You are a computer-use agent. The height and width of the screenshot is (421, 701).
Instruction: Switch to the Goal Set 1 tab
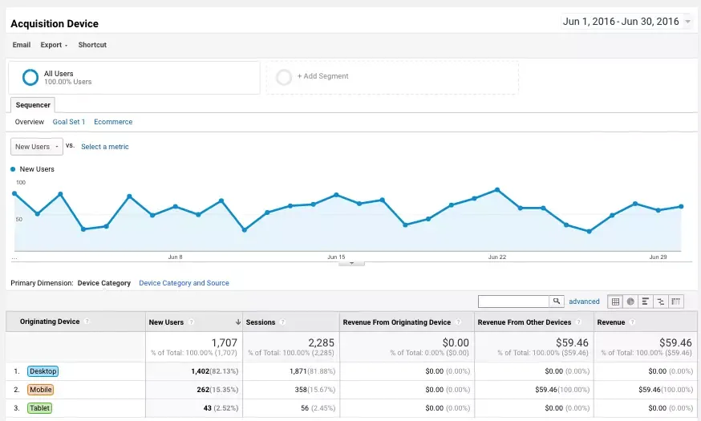click(69, 122)
